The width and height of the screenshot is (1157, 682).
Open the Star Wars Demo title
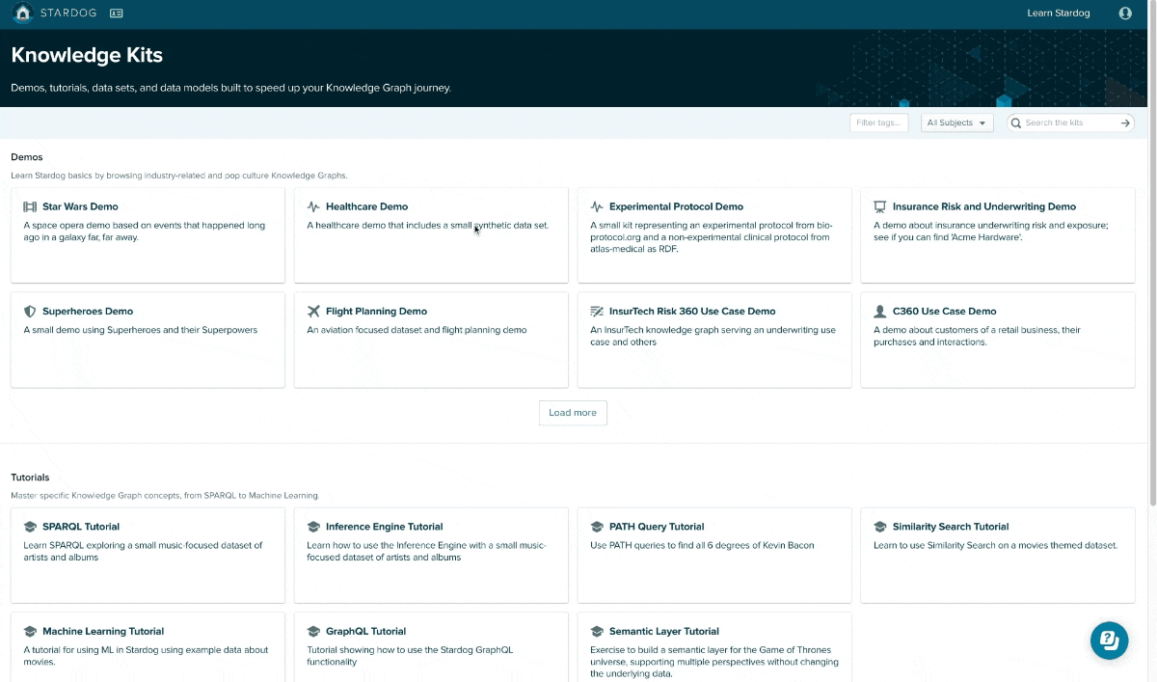(x=80, y=206)
